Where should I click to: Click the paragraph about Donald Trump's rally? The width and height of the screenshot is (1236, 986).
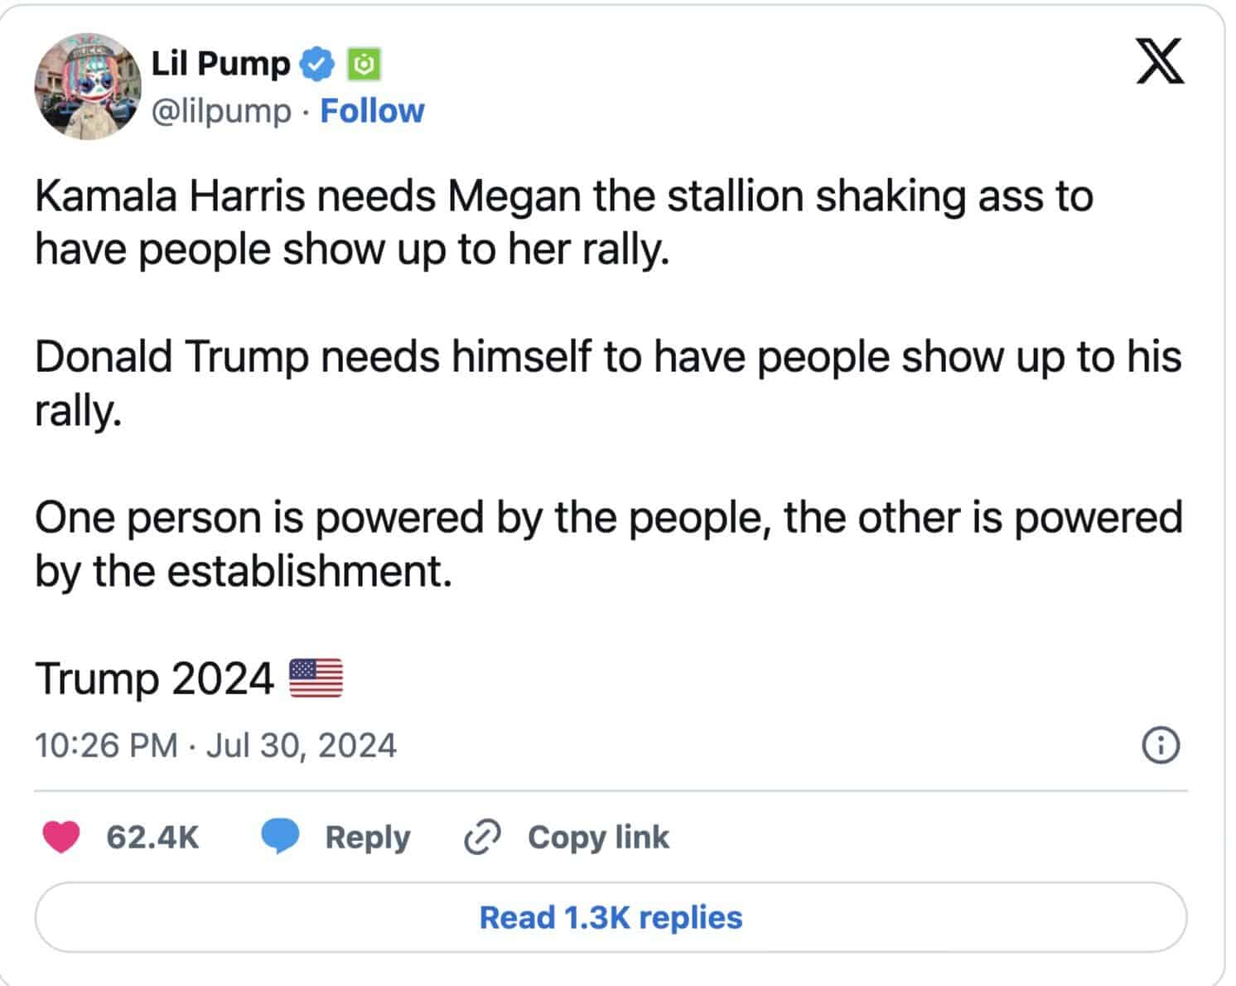click(x=607, y=383)
